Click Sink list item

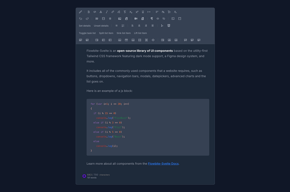[x=124, y=33]
